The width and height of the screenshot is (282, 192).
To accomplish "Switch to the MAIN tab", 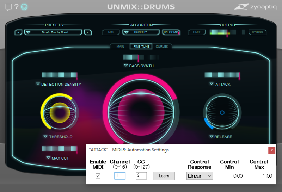I will tap(120, 47).
